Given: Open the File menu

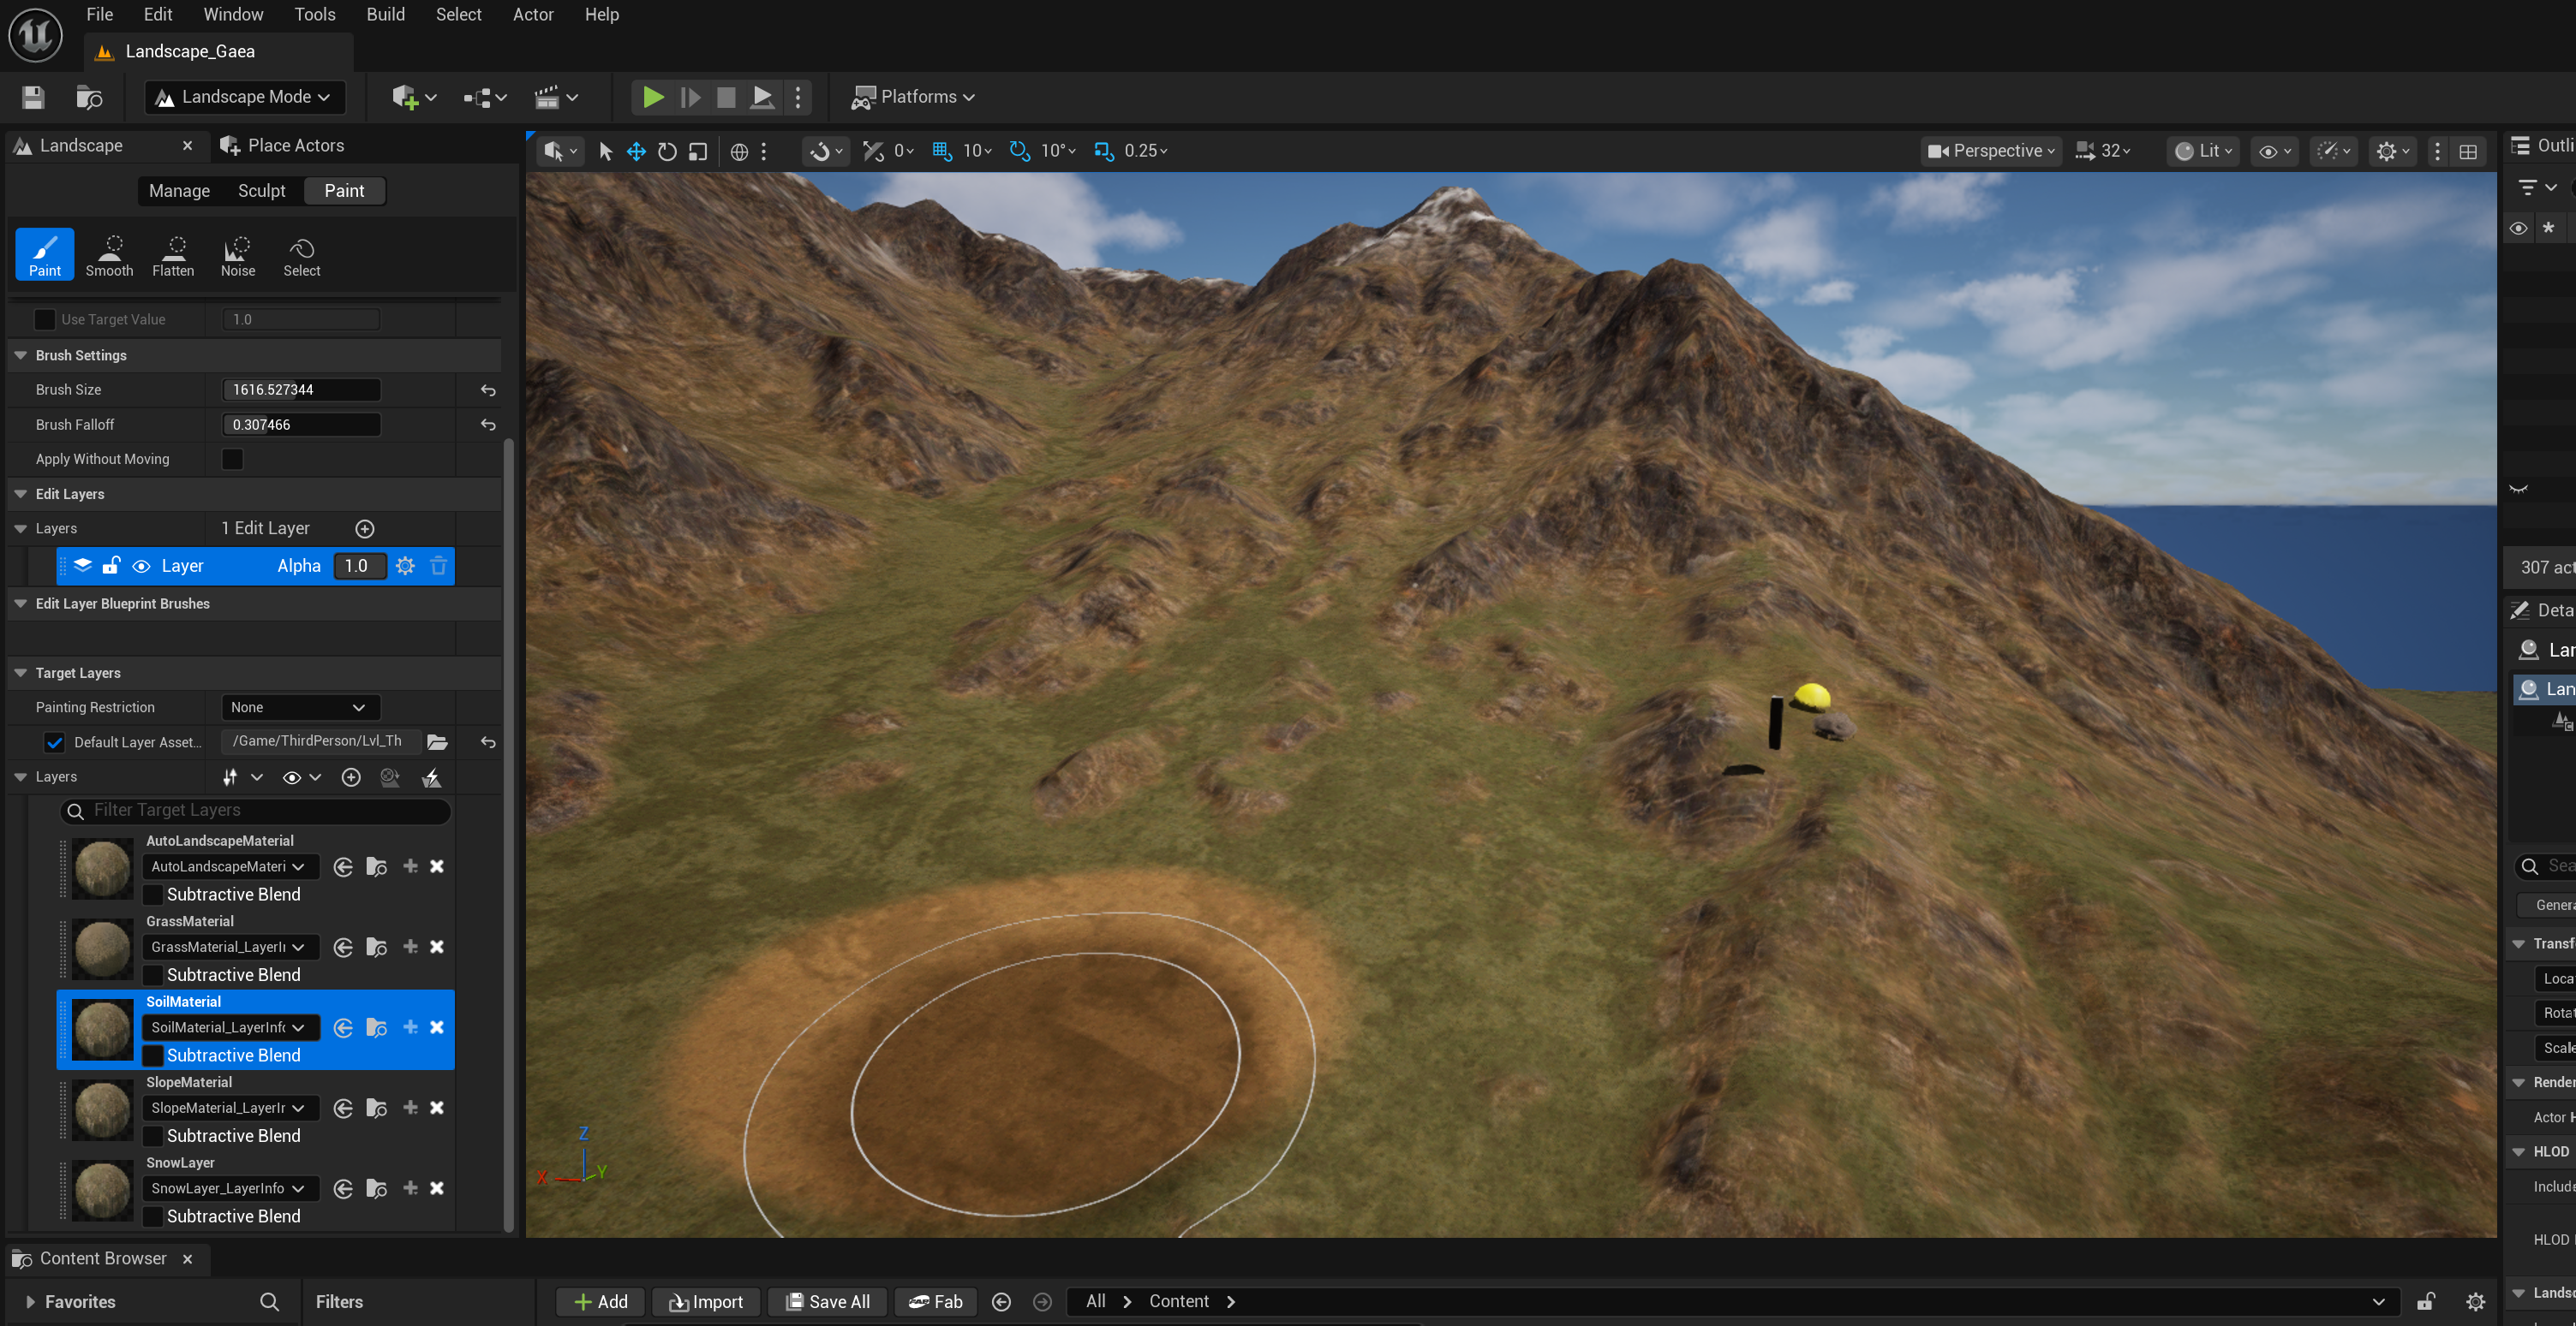Looking at the screenshot, I should pos(99,14).
